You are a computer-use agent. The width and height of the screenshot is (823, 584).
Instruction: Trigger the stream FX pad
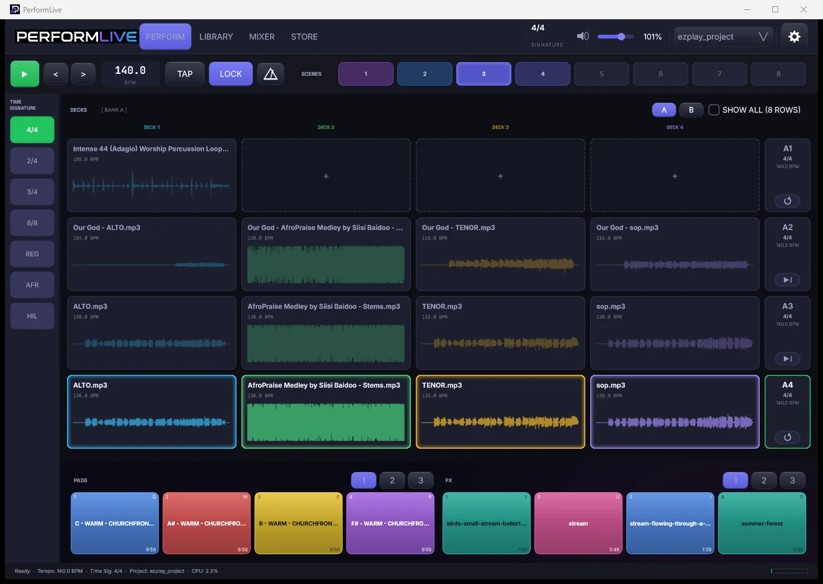pyautogui.click(x=578, y=523)
